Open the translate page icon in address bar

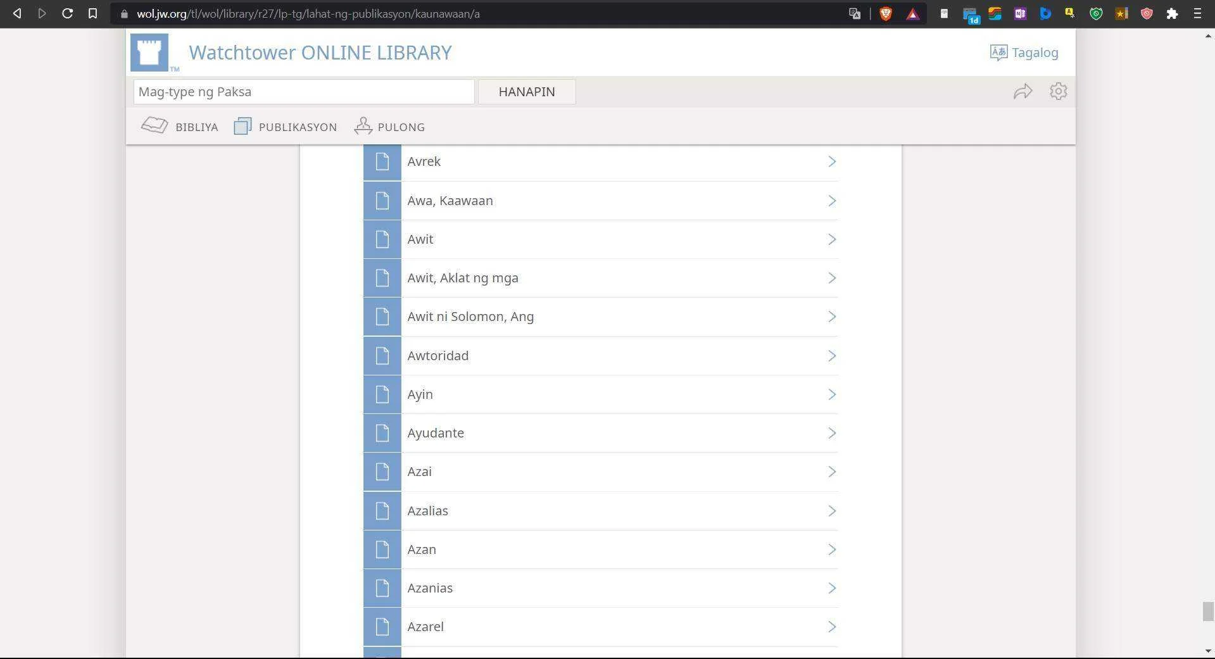click(x=855, y=13)
